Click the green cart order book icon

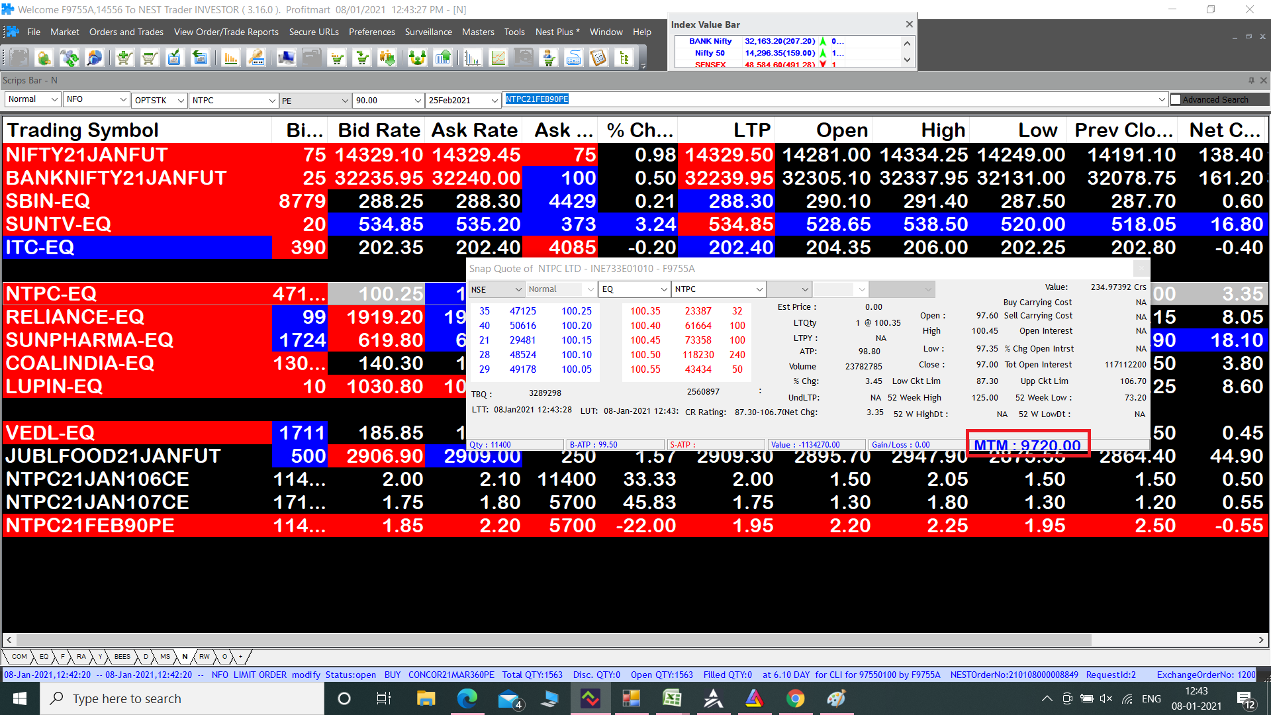coord(338,58)
